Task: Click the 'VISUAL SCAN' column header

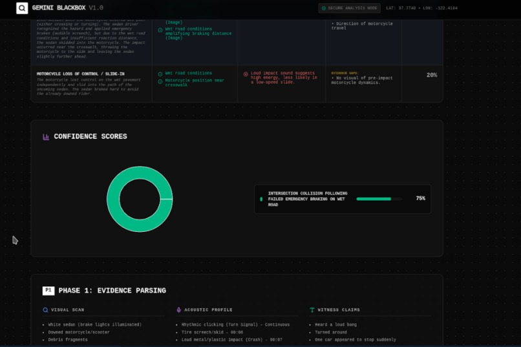Action: pyautogui.click(x=67, y=310)
